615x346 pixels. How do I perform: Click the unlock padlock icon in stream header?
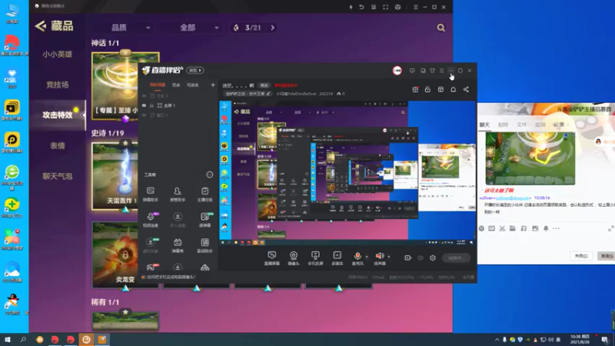[427, 89]
